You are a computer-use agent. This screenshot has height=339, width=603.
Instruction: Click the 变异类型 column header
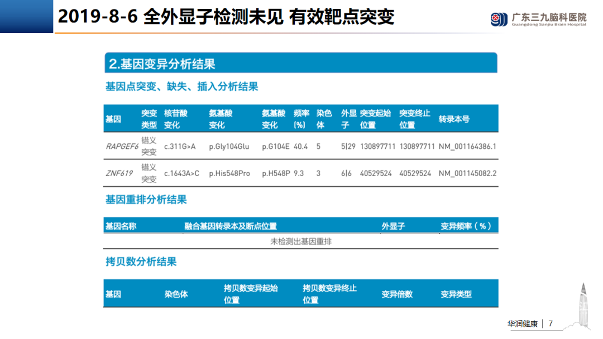point(456,294)
